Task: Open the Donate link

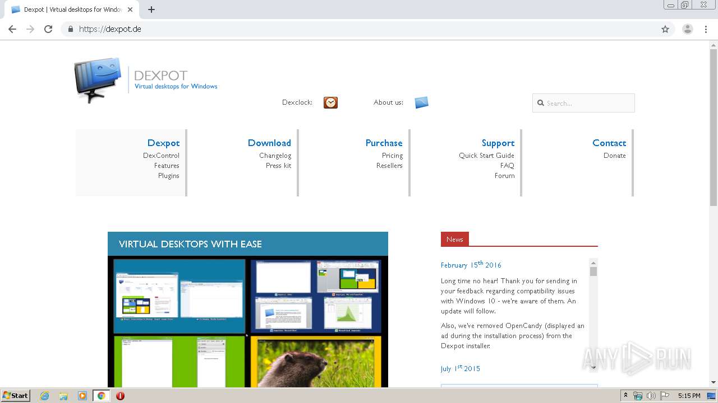Action: point(614,156)
